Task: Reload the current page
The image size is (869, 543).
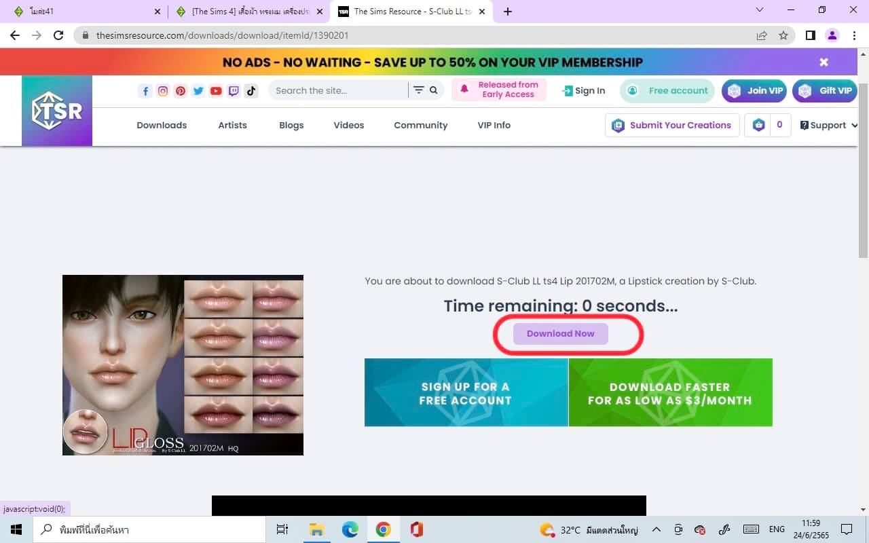Action: click(58, 35)
